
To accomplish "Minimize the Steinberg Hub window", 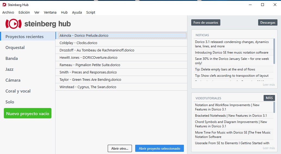I will click(250, 5).
